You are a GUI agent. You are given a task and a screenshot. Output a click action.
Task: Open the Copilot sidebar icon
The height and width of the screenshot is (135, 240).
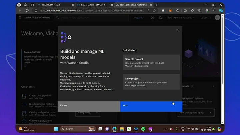[221, 11]
